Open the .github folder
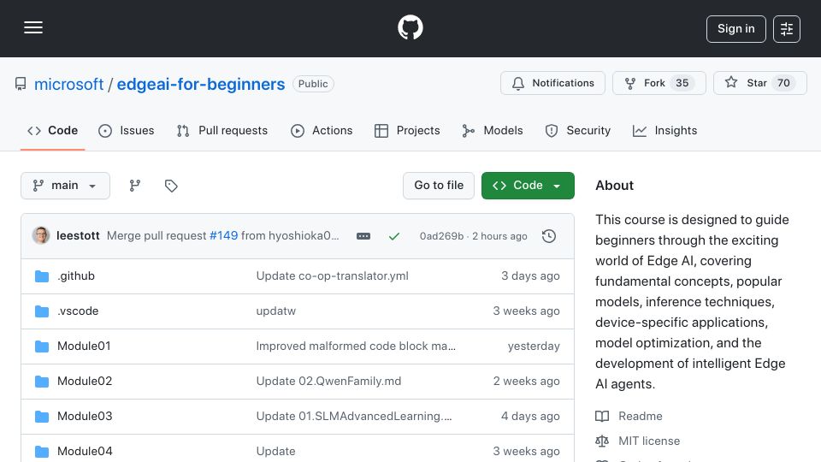 click(76, 276)
